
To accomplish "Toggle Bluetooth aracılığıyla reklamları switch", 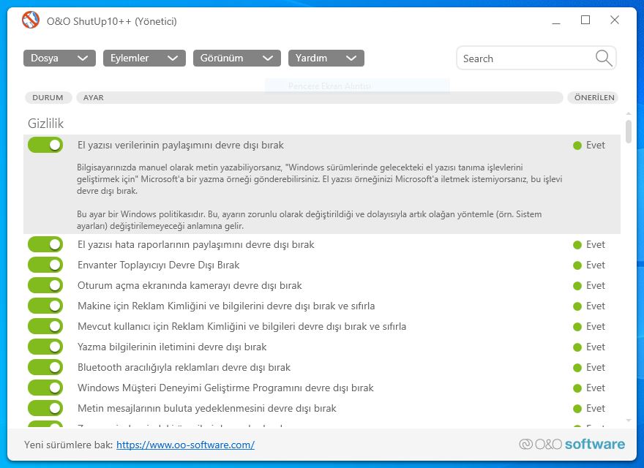I will click(x=45, y=367).
